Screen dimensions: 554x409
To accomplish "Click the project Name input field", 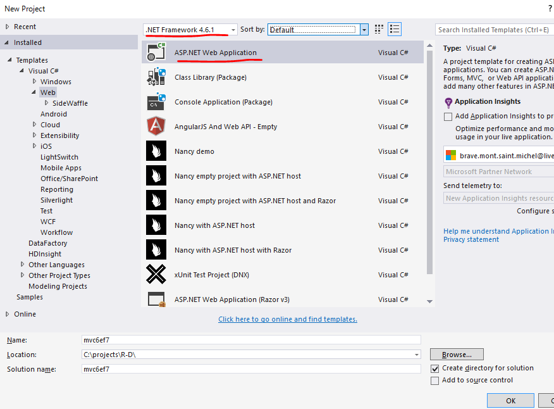I will click(x=251, y=340).
